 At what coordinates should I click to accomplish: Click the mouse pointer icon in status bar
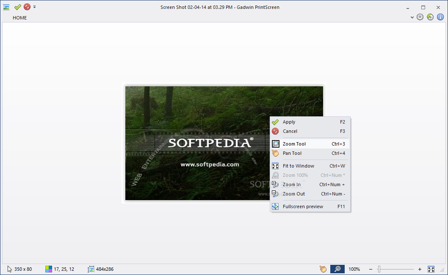(x=10, y=269)
